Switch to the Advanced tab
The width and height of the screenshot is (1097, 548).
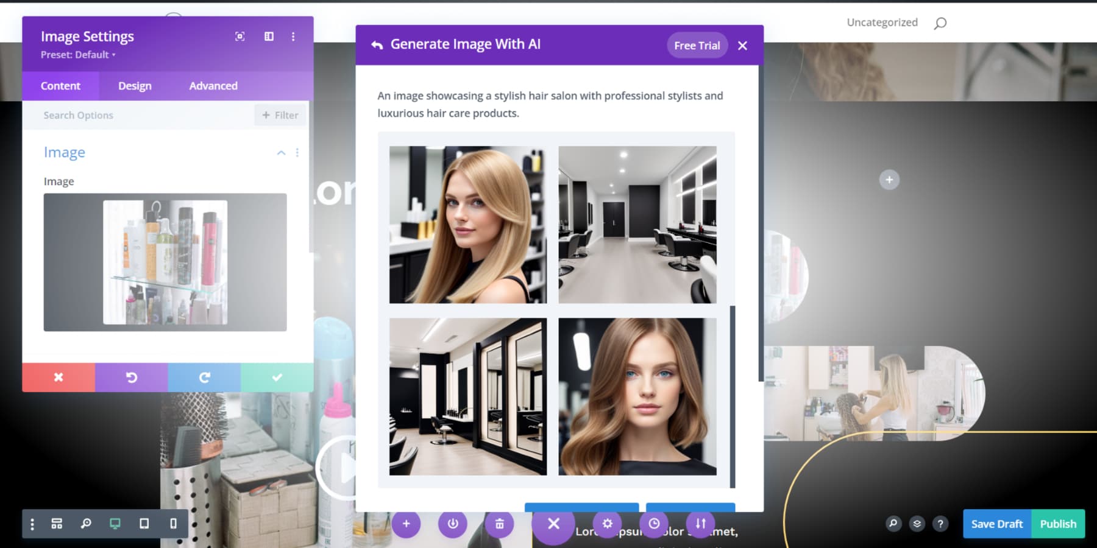(x=213, y=86)
